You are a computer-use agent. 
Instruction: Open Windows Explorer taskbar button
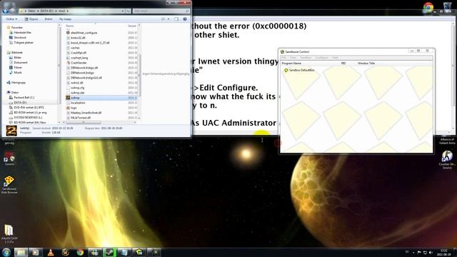[x=21, y=252]
